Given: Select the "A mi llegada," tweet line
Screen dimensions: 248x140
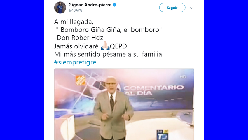Looking at the screenshot, I should (74, 22).
